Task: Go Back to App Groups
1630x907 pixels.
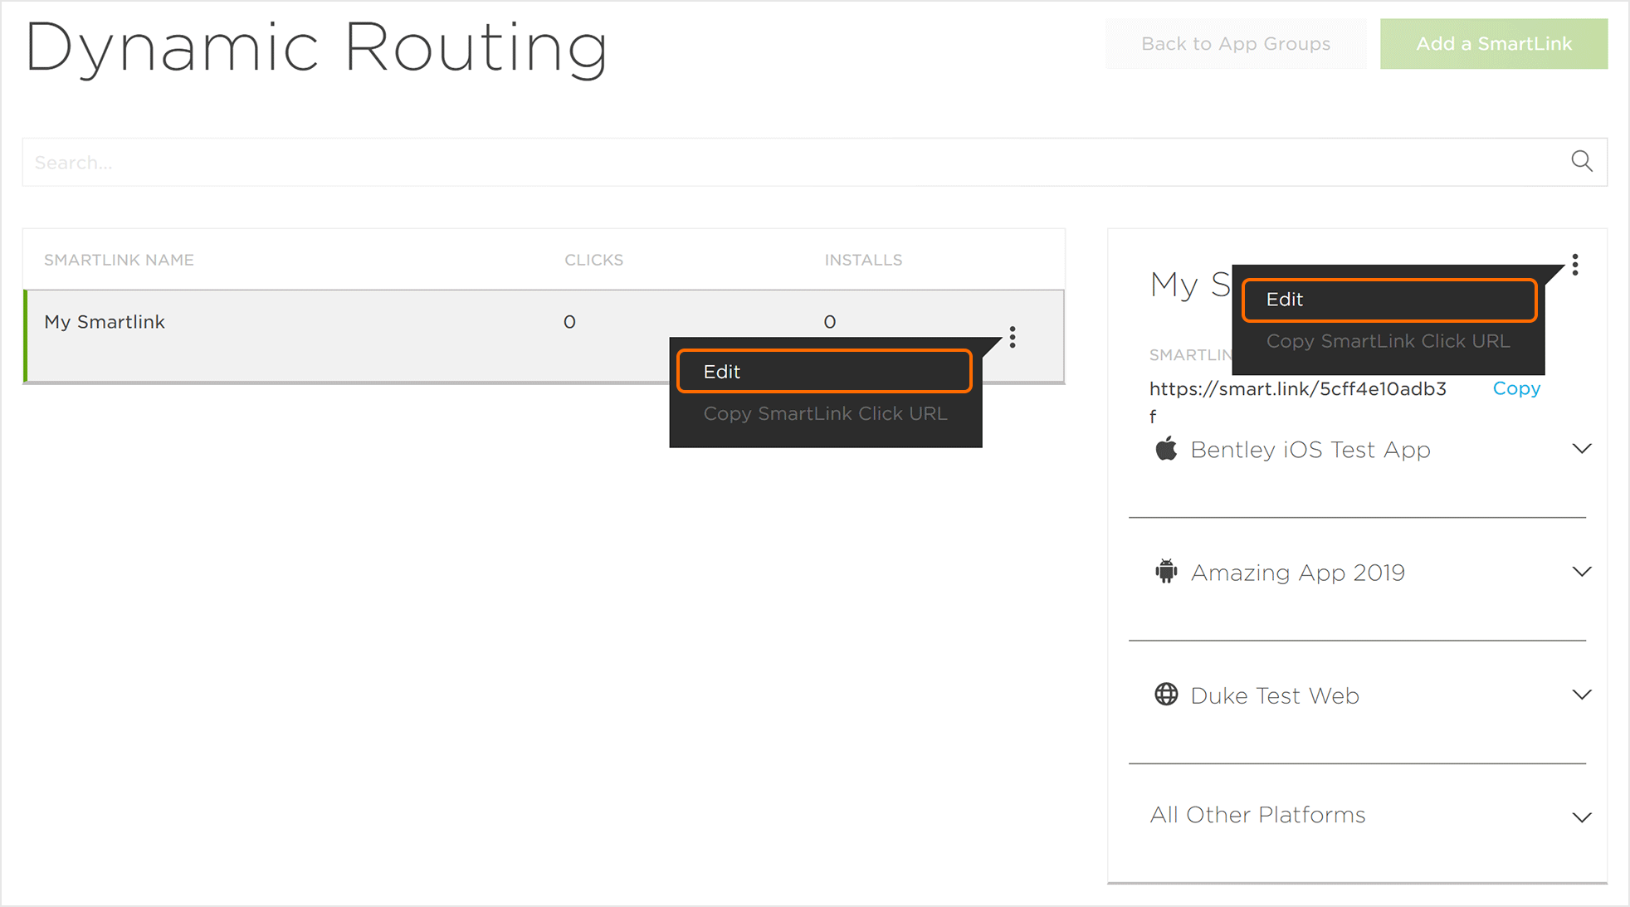Action: (1235, 44)
